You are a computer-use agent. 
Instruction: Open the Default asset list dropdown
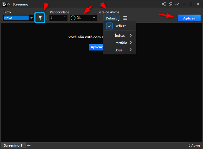click(111, 18)
